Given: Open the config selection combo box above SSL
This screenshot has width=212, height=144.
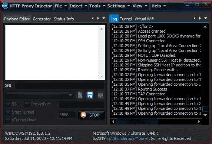Looking at the screenshot, I should tap(40, 95).
